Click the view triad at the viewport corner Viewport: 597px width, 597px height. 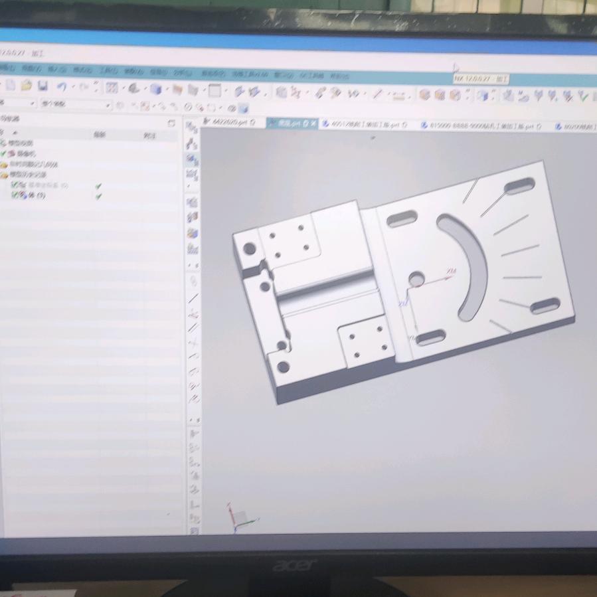click(x=238, y=518)
